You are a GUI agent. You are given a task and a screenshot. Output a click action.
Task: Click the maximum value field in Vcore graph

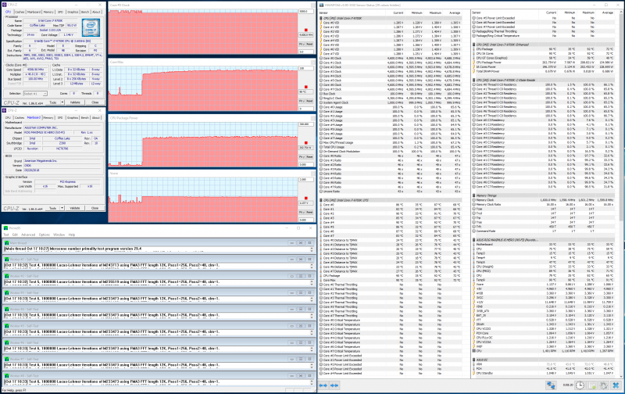305,180
